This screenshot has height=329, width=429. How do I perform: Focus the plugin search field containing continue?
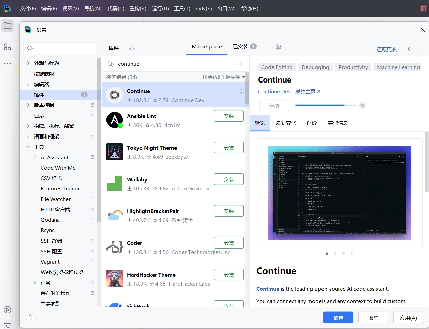coord(175,64)
